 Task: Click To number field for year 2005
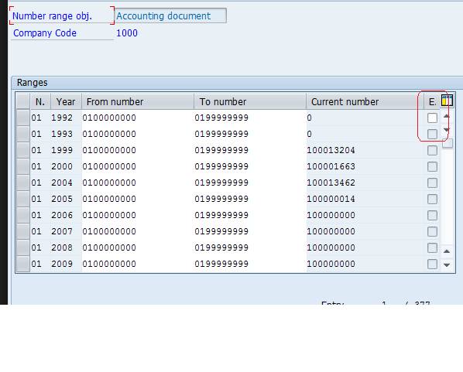click(x=250, y=199)
